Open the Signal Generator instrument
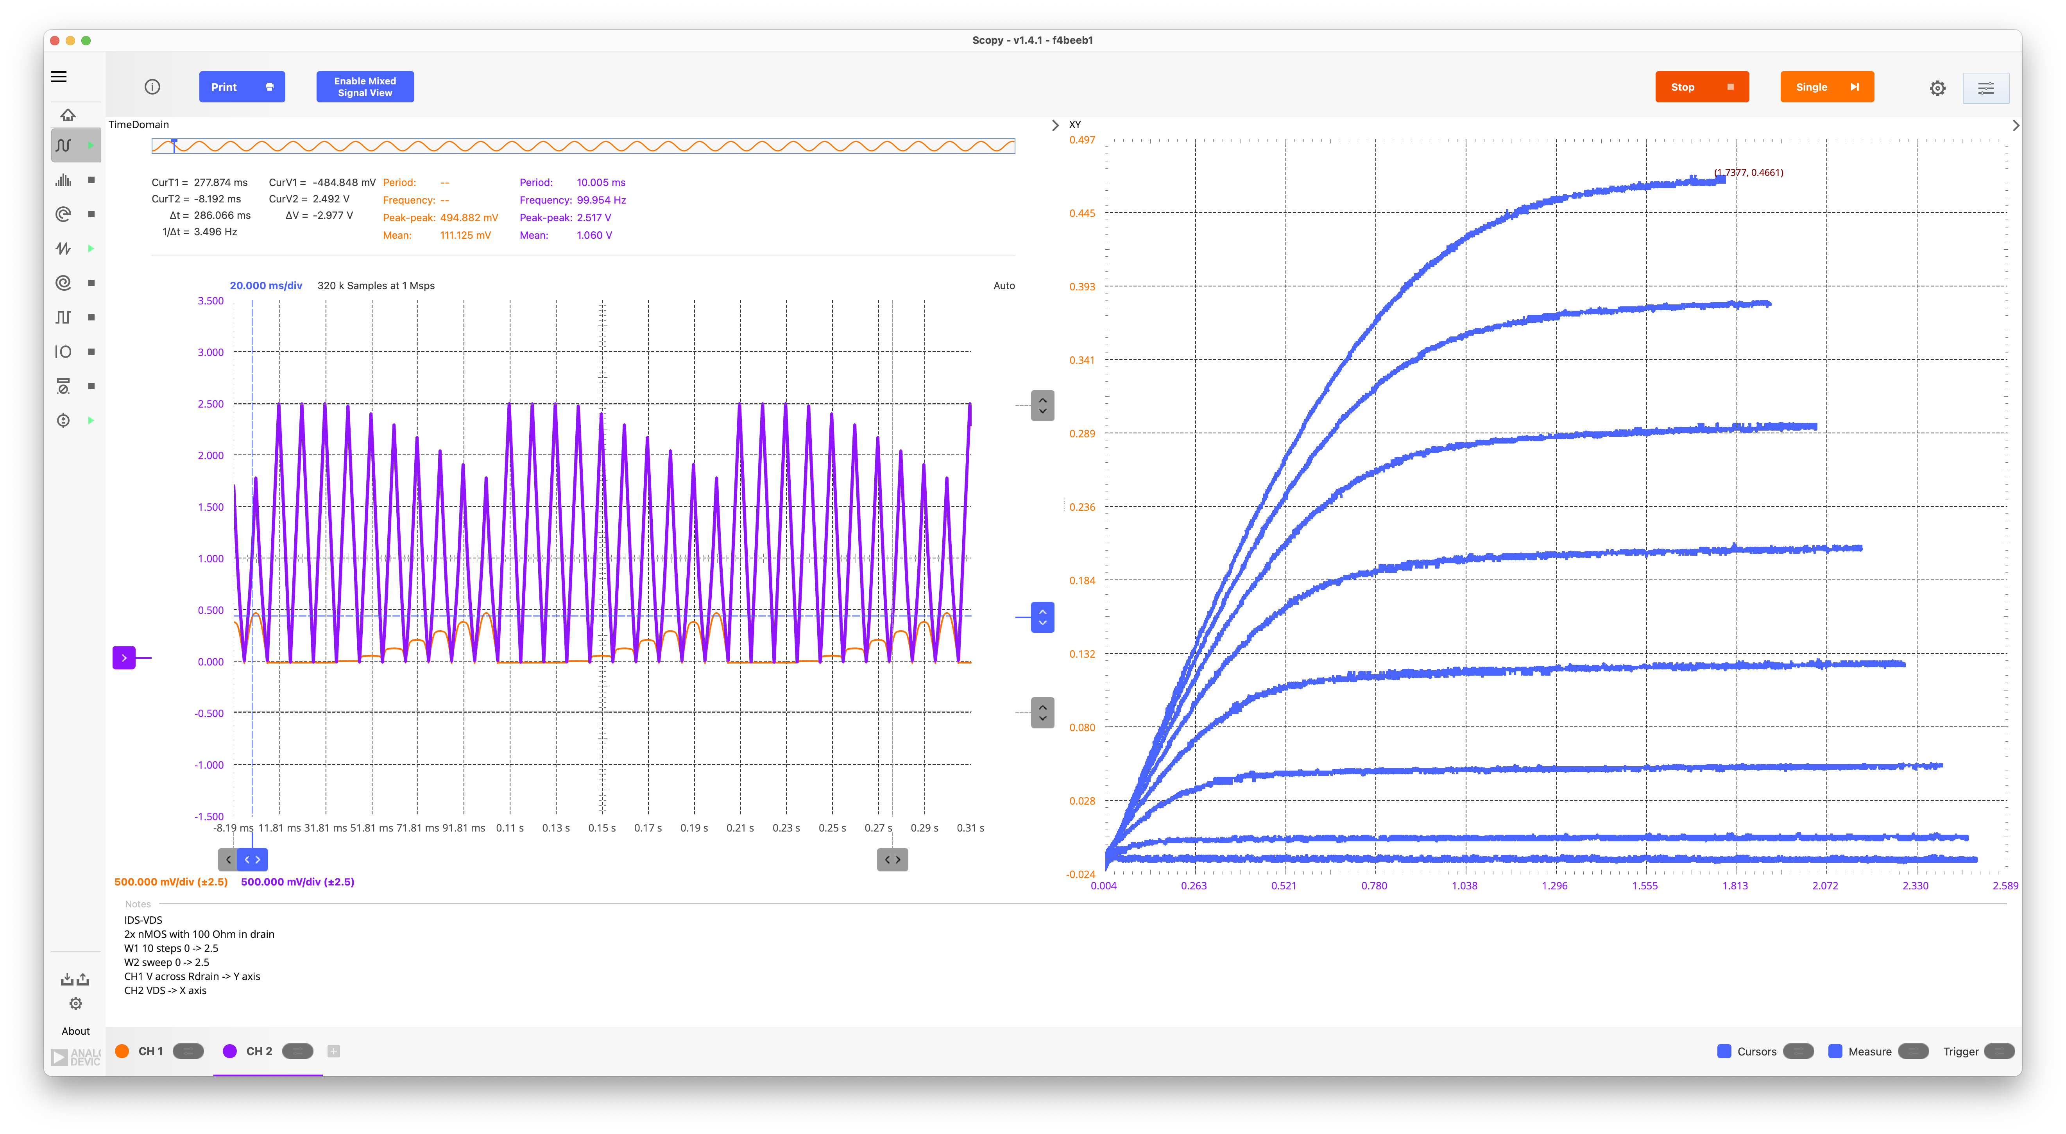Image resolution: width=2066 pixels, height=1134 pixels. point(64,249)
